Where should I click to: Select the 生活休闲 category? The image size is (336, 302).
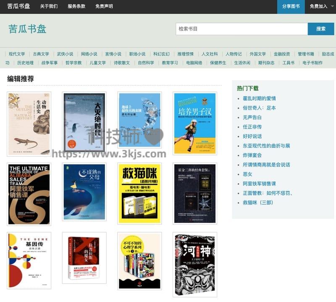pyautogui.click(x=242, y=63)
